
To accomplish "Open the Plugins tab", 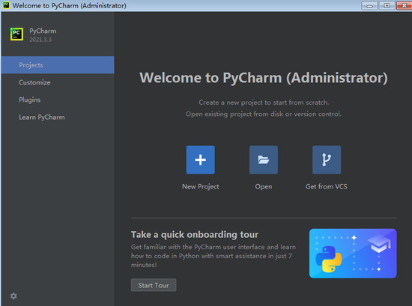I will [58, 100].
